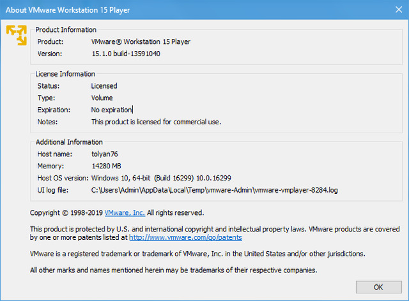Select the Product name value field
409x301 pixels.
click(x=141, y=42)
